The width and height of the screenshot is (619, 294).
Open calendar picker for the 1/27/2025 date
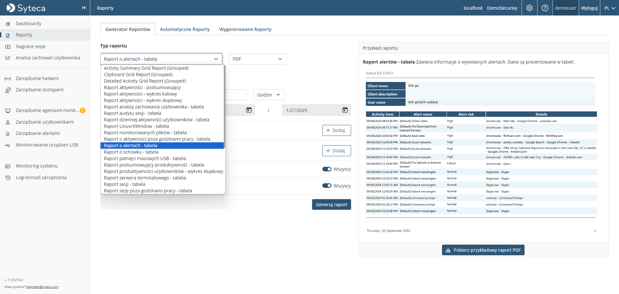coord(345,110)
